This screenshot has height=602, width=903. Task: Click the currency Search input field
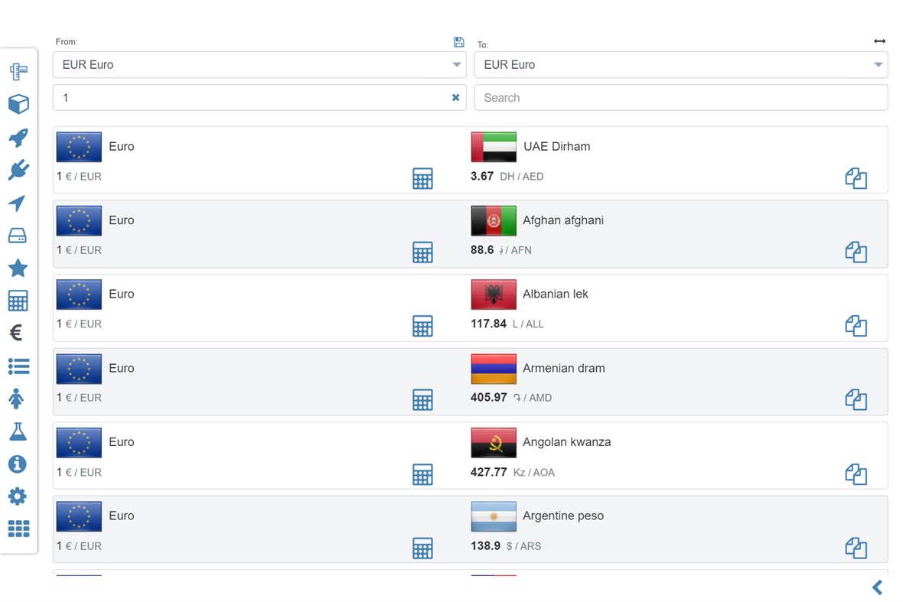(680, 98)
